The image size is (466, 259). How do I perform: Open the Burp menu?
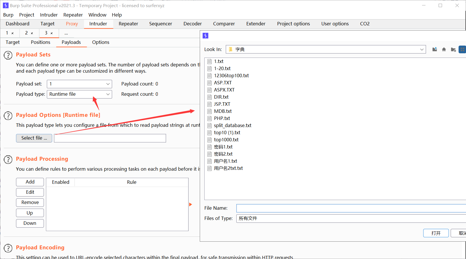pos(8,15)
